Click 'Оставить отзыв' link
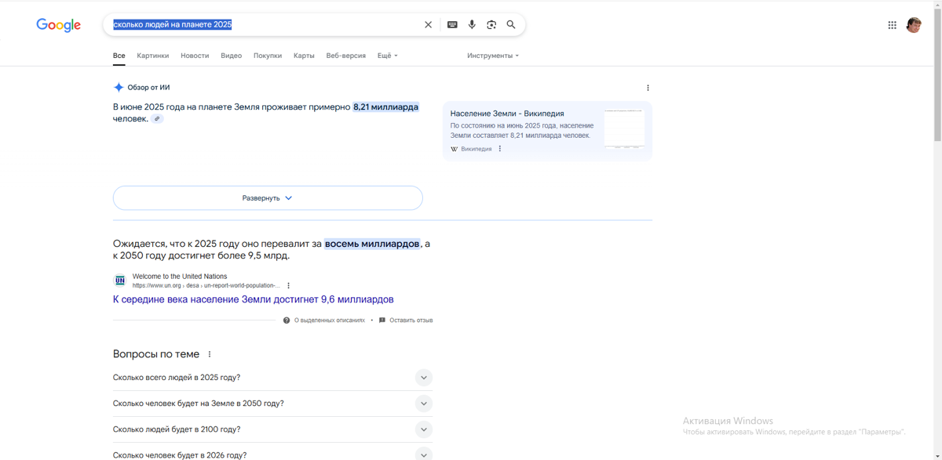 411,321
